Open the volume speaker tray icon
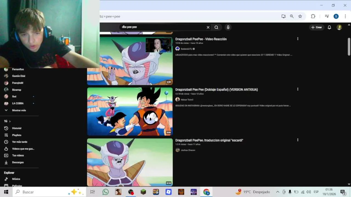Screen dimensions: 351x197 pos(308,192)
